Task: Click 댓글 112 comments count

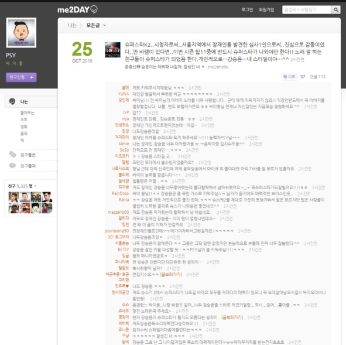Action: pyautogui.click(x=317, y=77)
